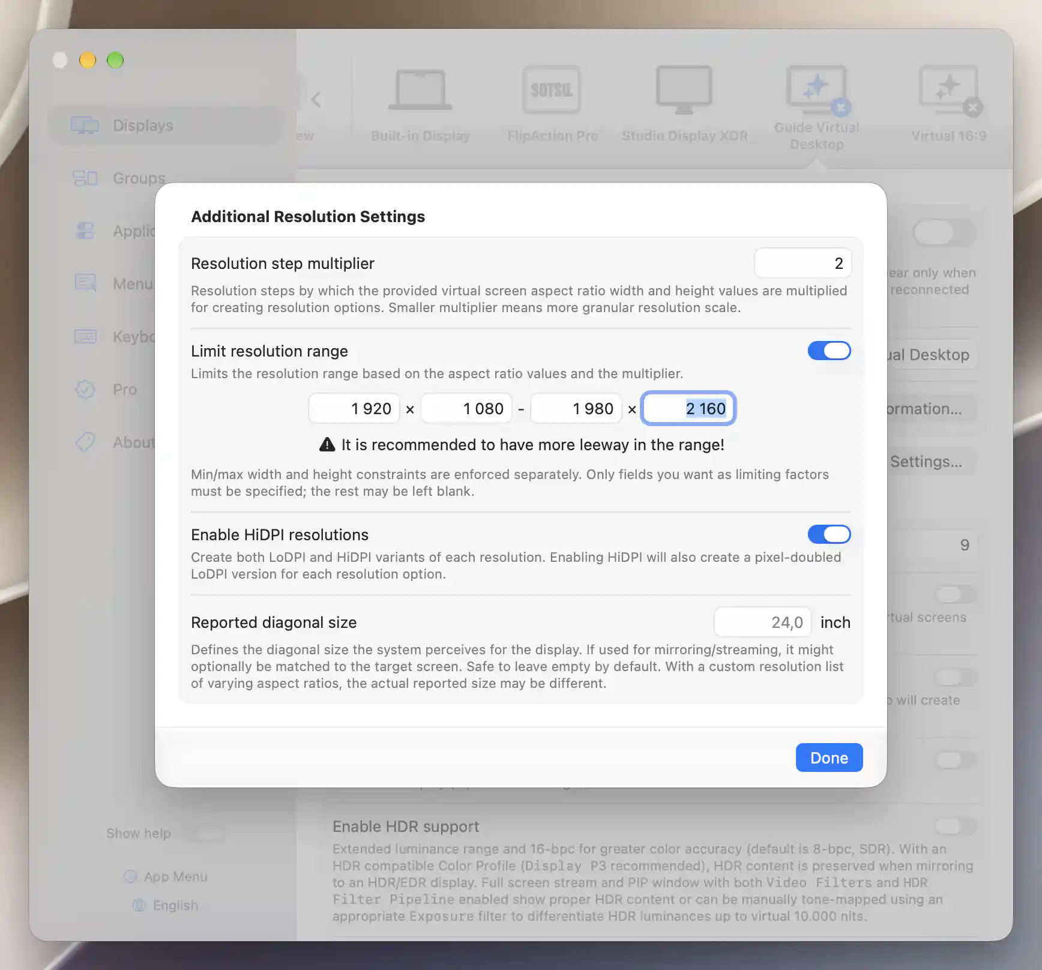1042x970 pixels.
Task: Confirm with the Done button
Action: click(x=829, y=758)
